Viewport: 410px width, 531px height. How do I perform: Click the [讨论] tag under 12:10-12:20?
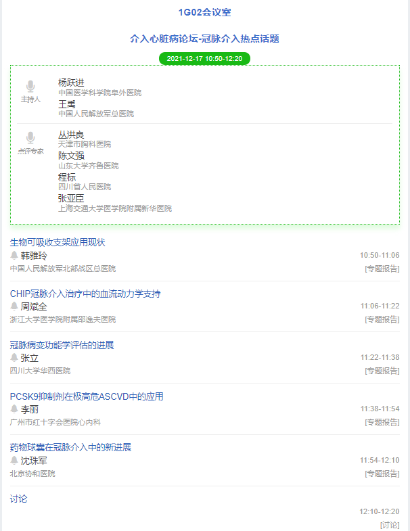coord(390,525)
